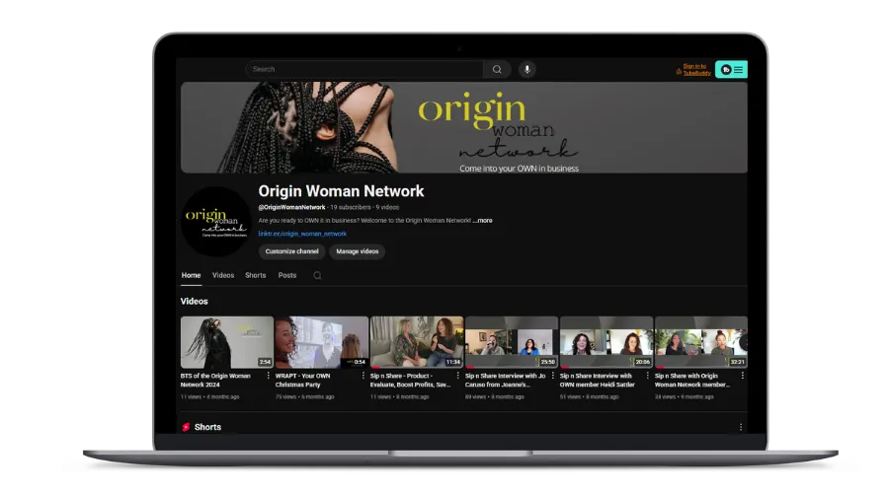Open options for Origin Woman Network member video
The image size is (889, 493).
point(742,376)
